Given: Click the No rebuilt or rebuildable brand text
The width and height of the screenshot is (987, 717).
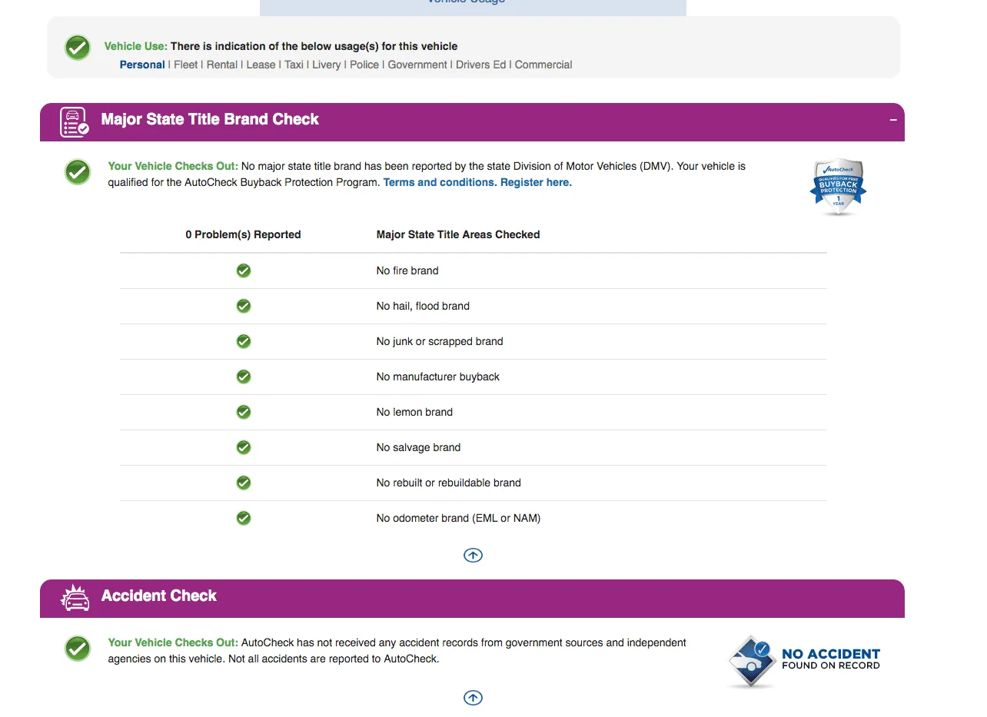Looking at the screenshot, I should (x=449, y=483).
